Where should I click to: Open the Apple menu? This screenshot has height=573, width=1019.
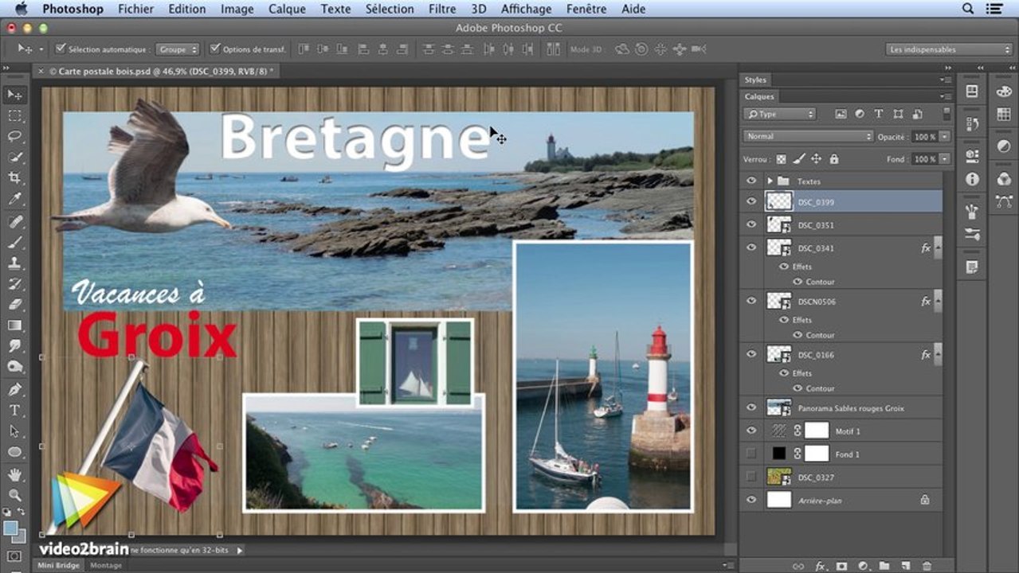(x=21, y=9)
